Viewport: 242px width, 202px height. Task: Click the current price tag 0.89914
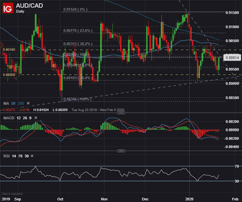pos(232,58)
